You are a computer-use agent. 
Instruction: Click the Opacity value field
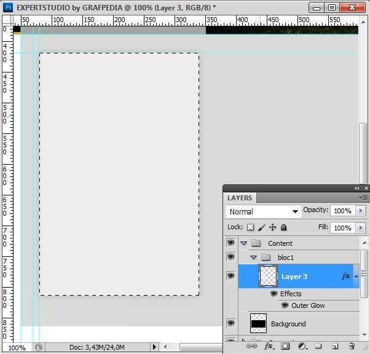click(x=342, y=211)
